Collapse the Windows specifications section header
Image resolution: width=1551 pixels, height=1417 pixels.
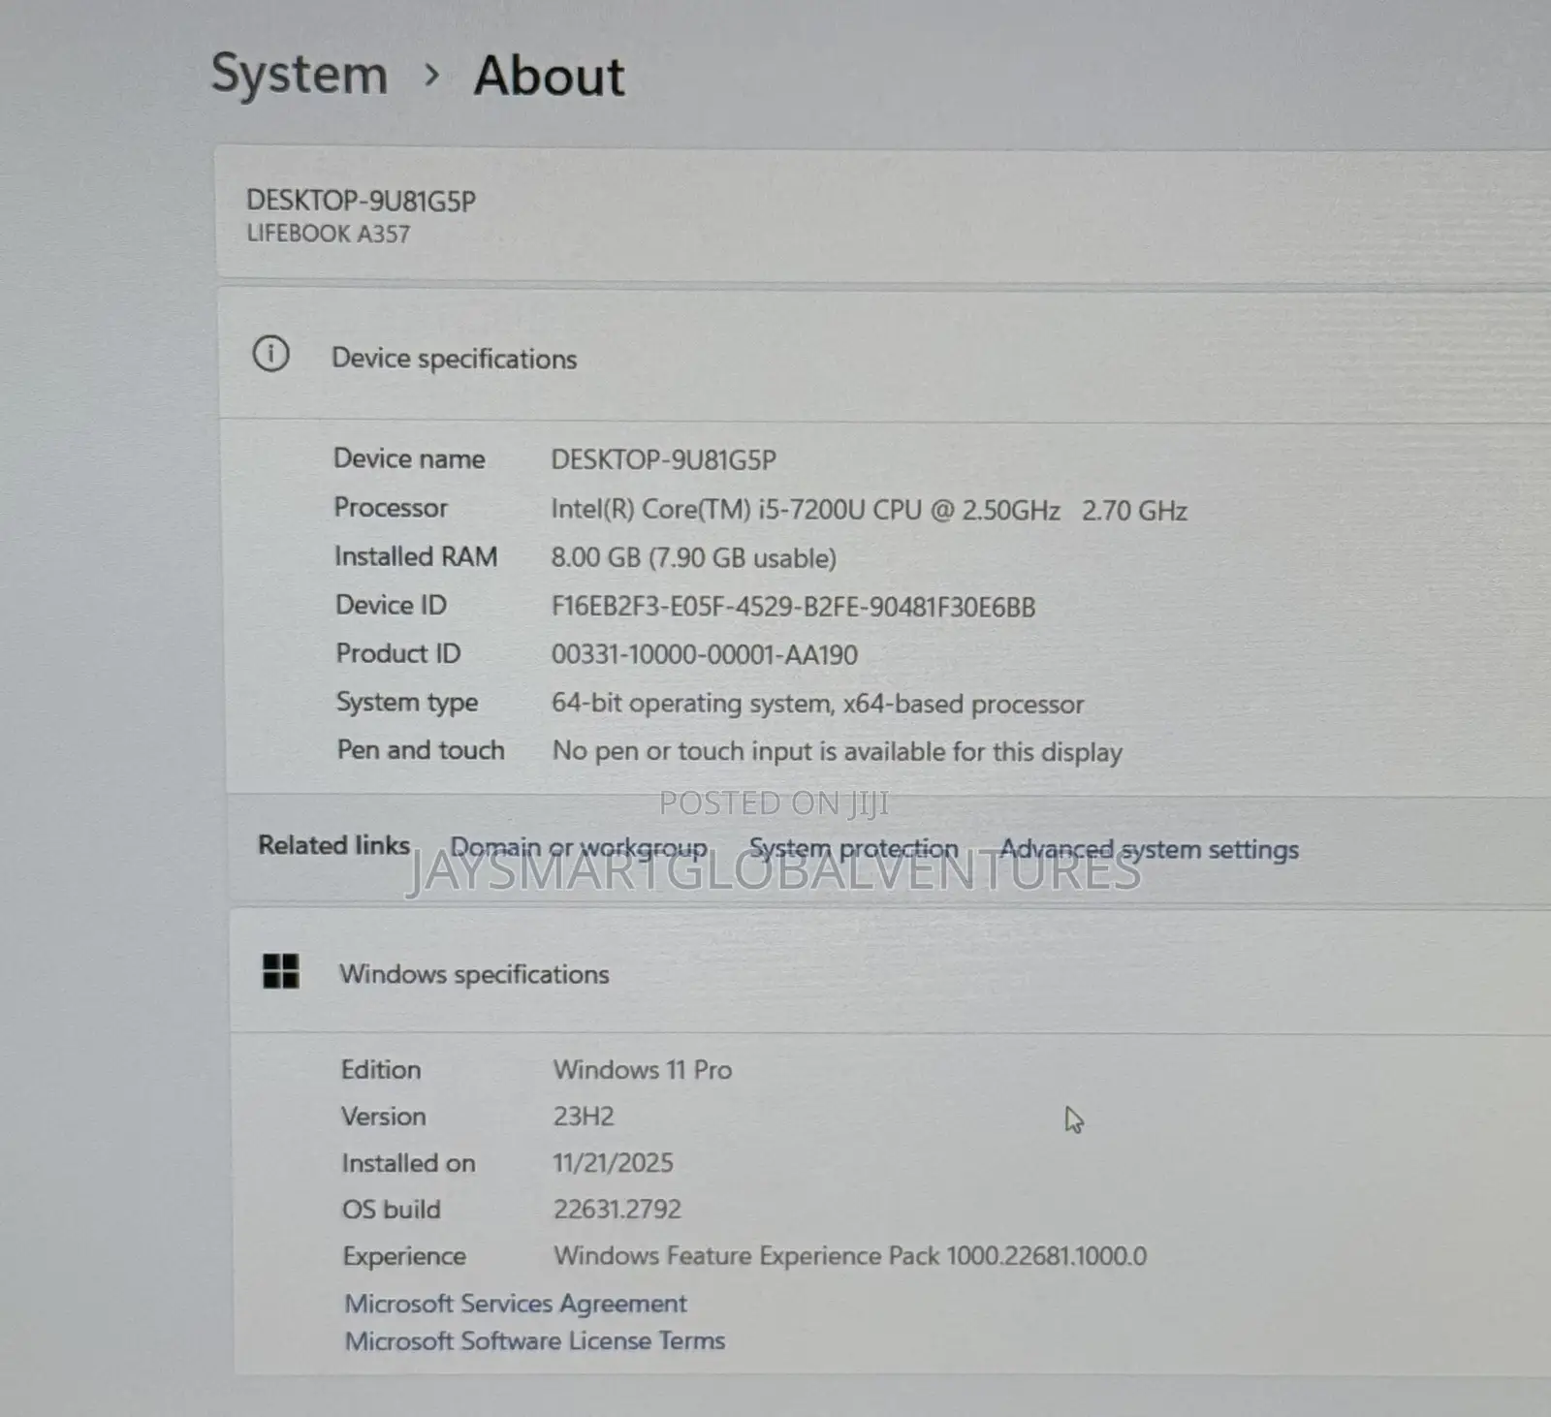[x=890, y=972]
